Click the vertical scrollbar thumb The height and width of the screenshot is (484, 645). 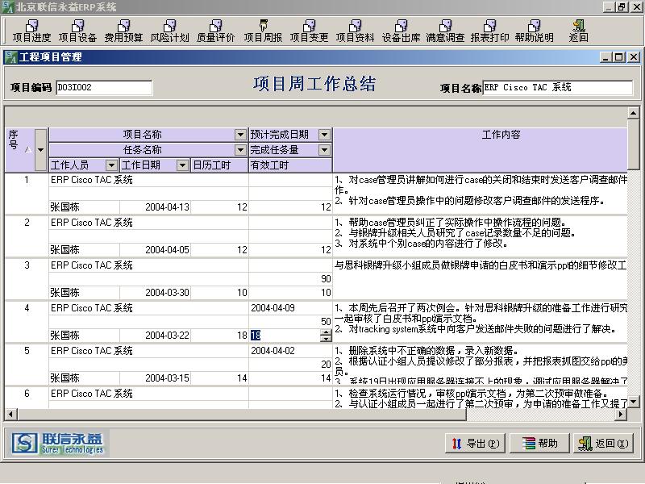(x=634, y=144)
